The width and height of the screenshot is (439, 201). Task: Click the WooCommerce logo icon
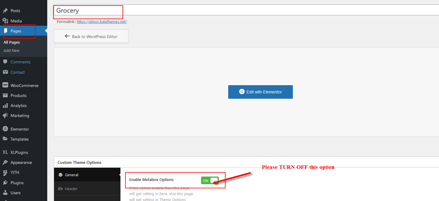[5, 85]
